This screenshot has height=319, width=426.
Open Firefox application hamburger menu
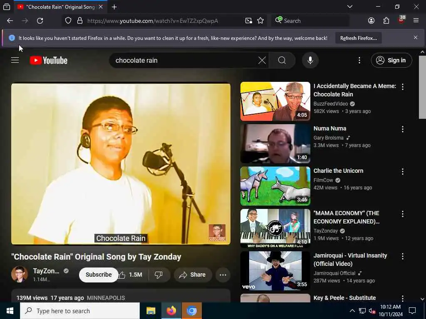click(416, 21)
